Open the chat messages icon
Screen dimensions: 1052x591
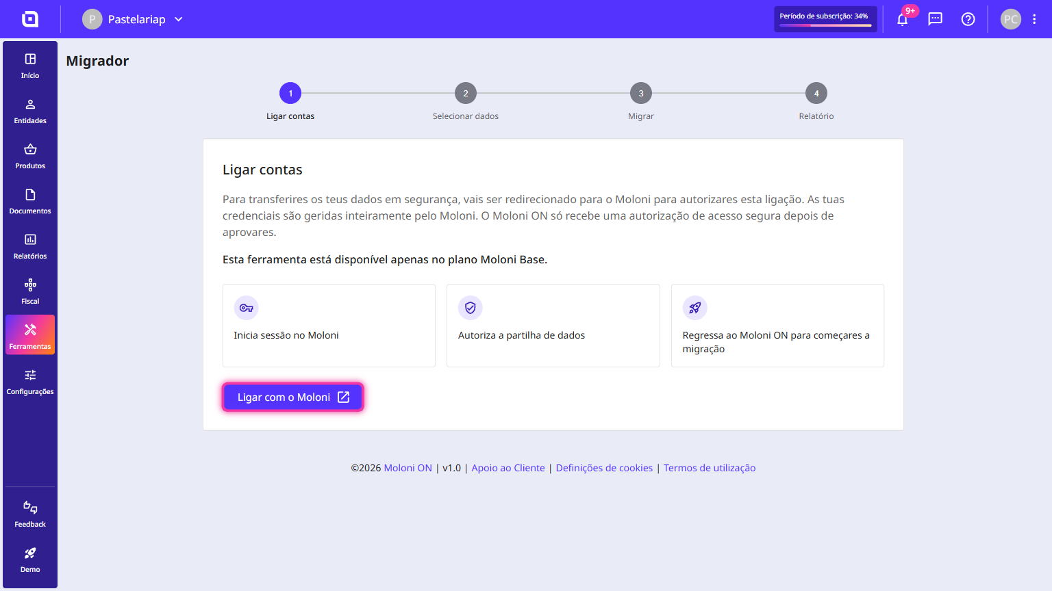click(936, 19)
